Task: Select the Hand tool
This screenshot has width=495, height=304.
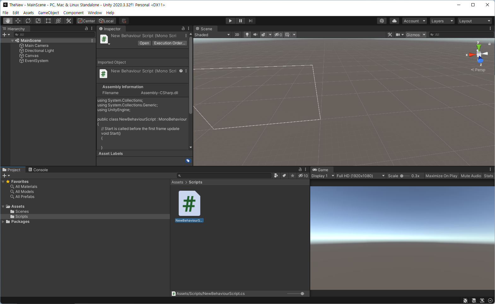Action: (8, 21)
